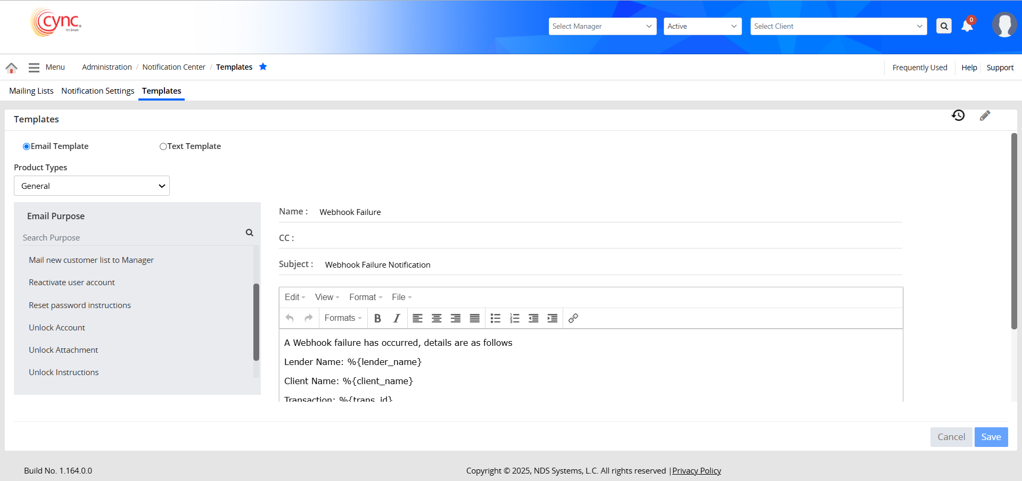Open the Privacy Policy link
Image resolution: width=1022 pixels, height=481 pixels.
(696, 471)
